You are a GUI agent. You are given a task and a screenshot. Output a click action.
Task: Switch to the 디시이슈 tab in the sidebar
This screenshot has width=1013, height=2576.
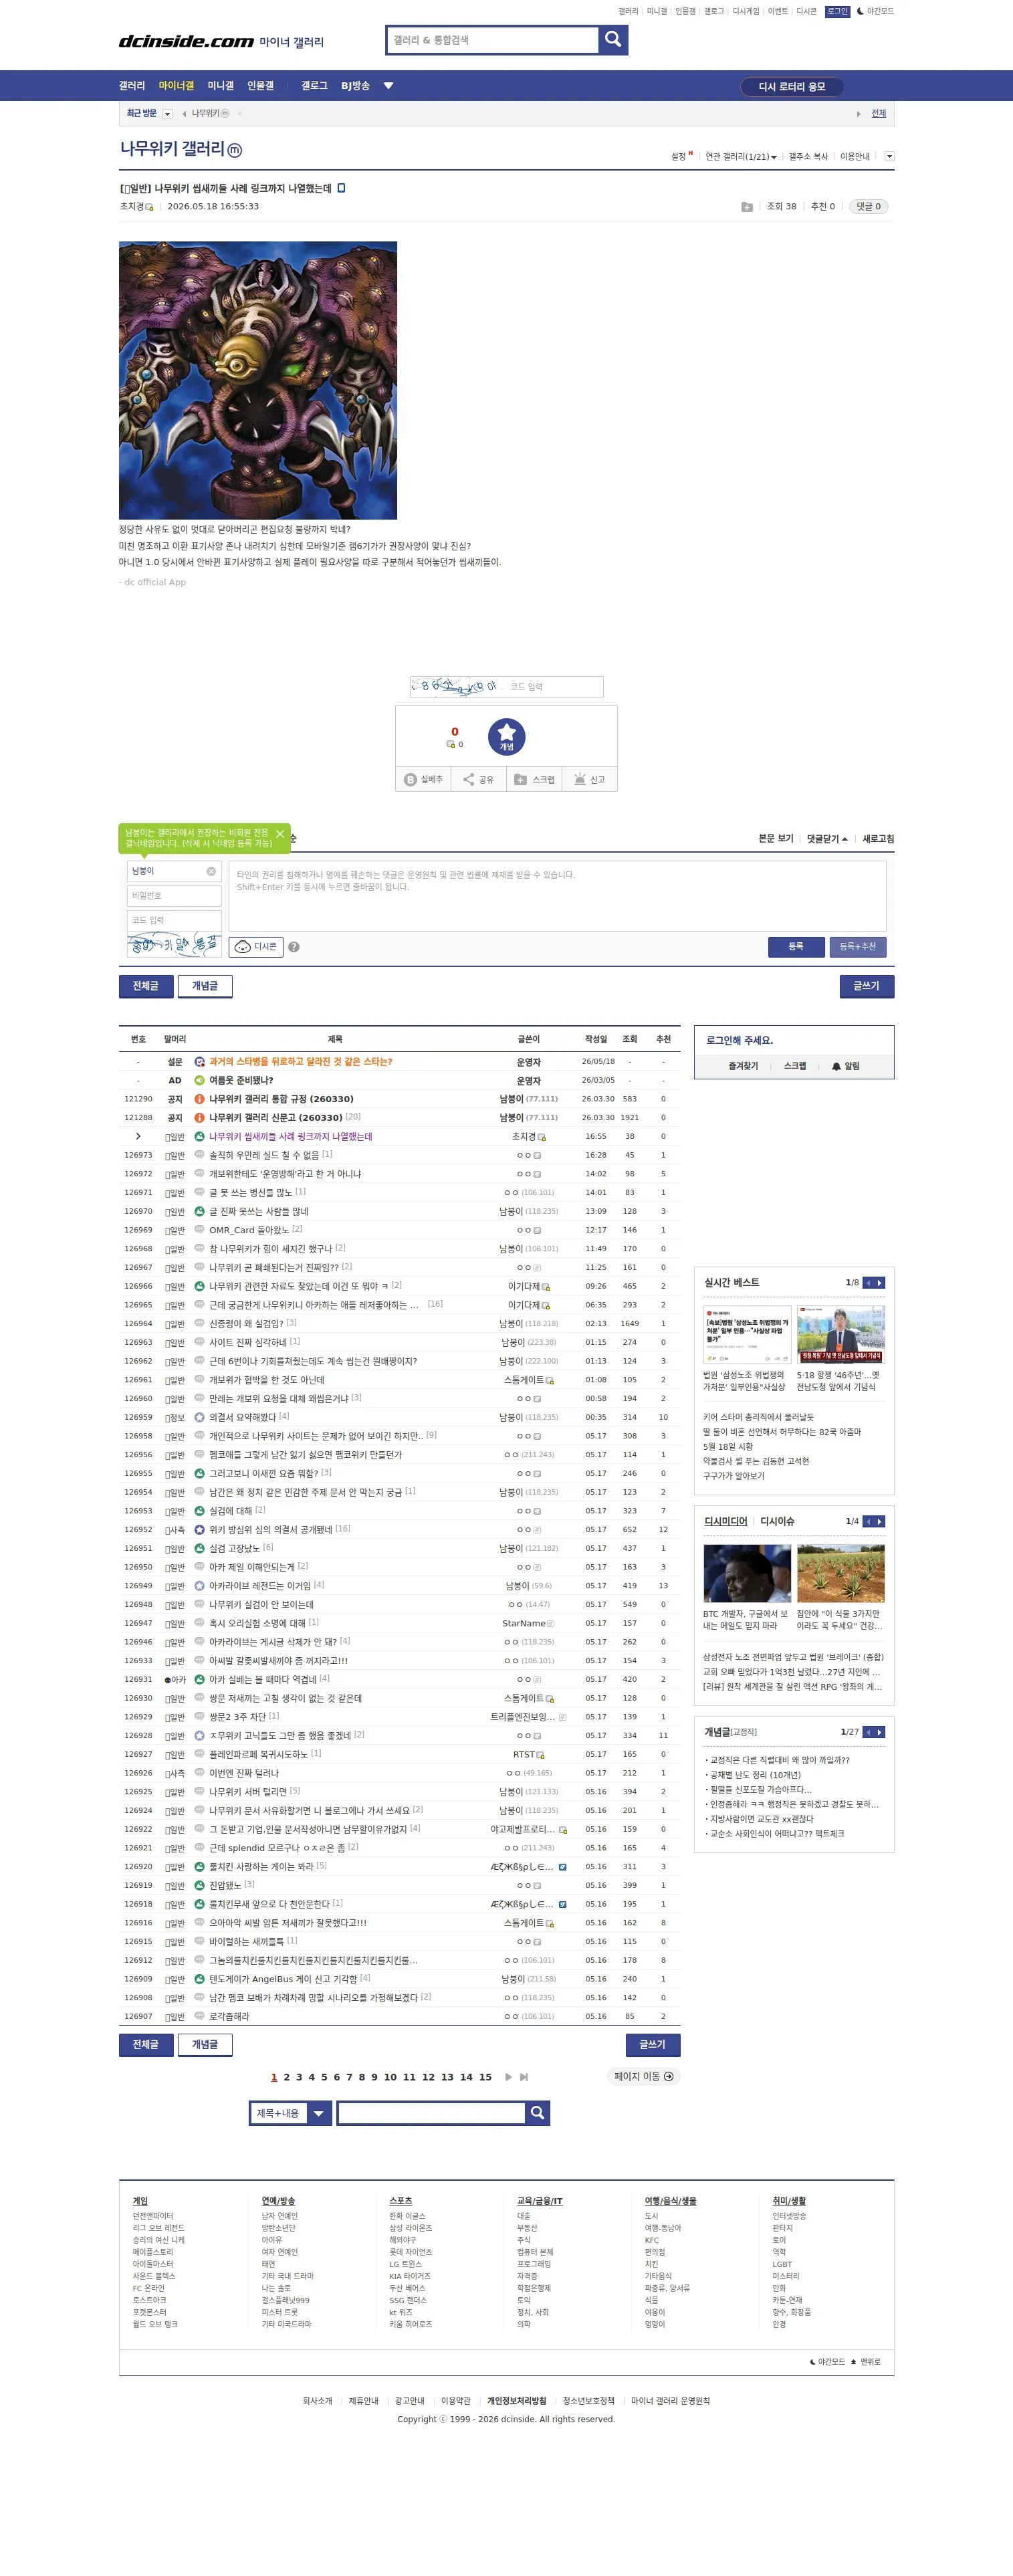tap(777, 1521)
